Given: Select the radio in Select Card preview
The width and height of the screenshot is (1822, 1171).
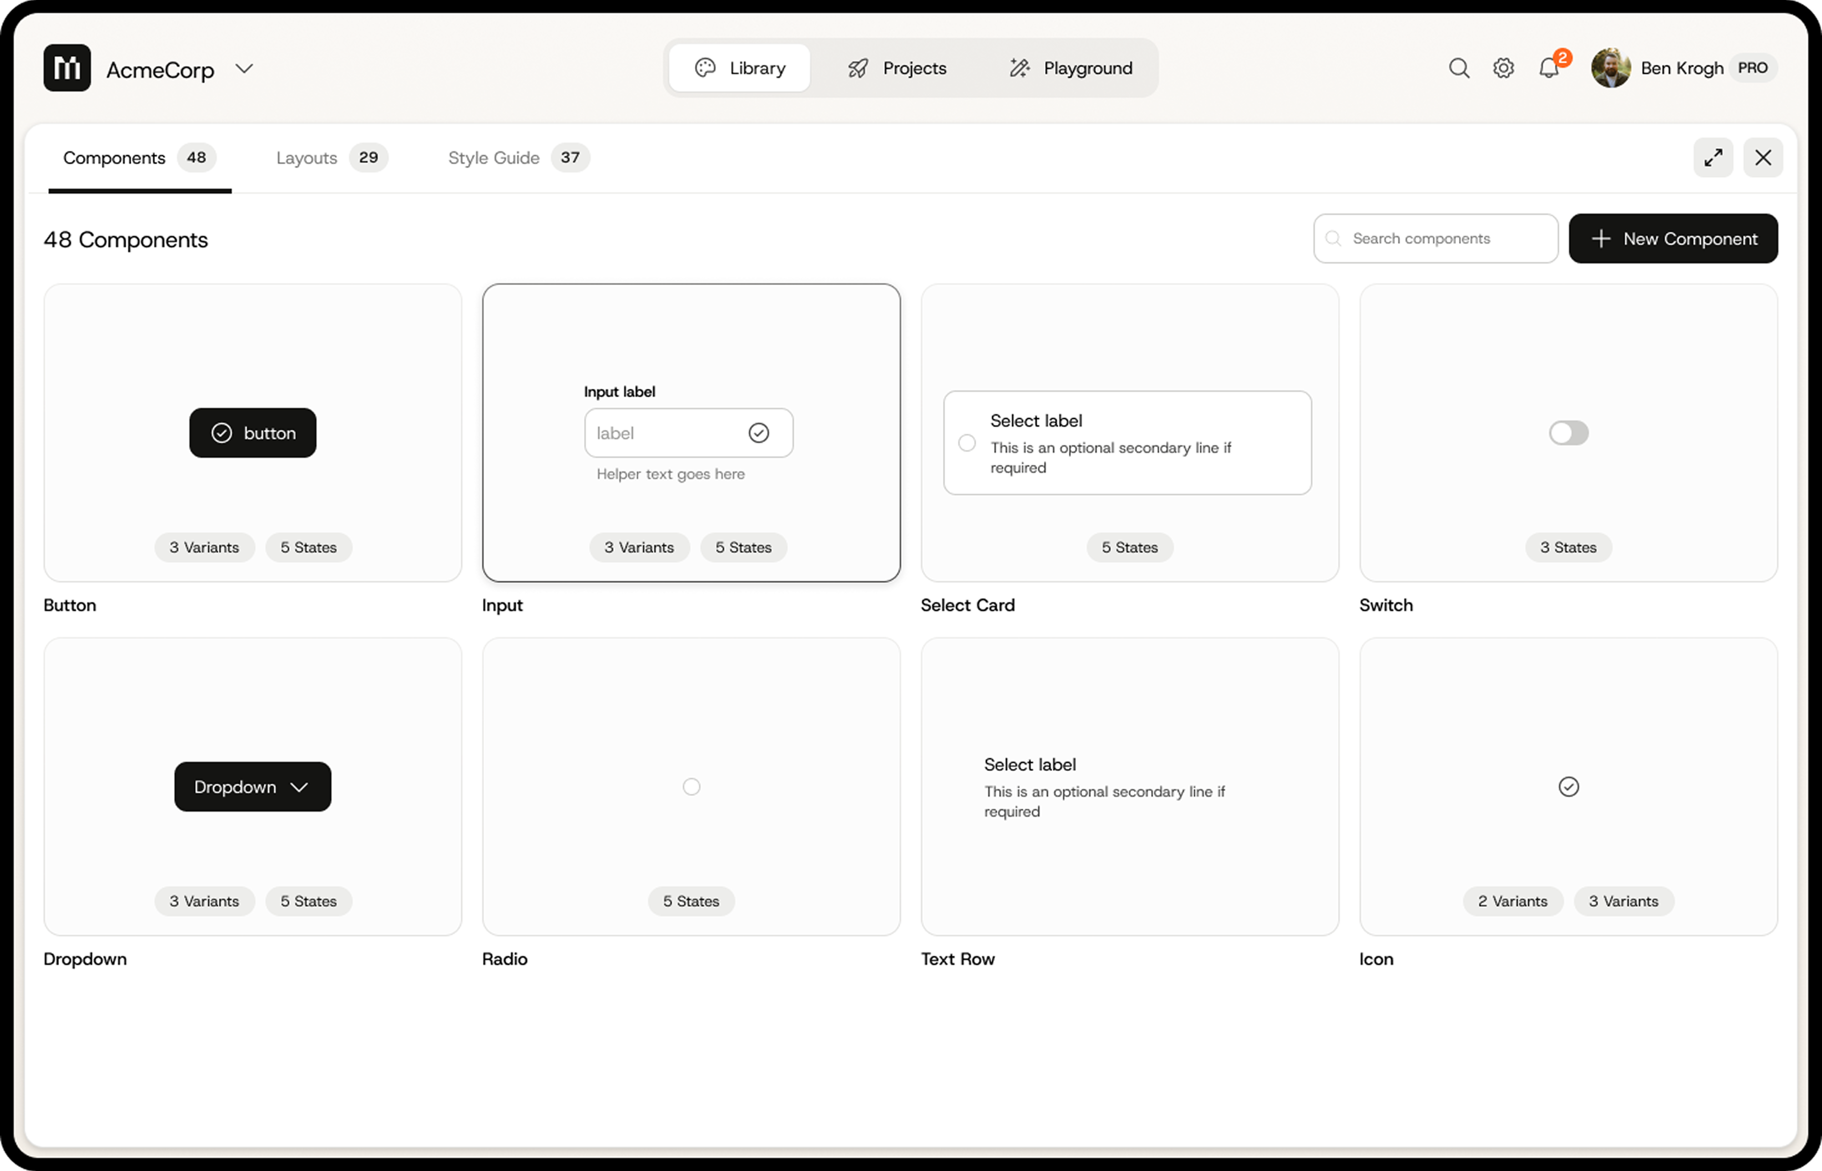Looking at the screenshot, I should coord(967,443).
